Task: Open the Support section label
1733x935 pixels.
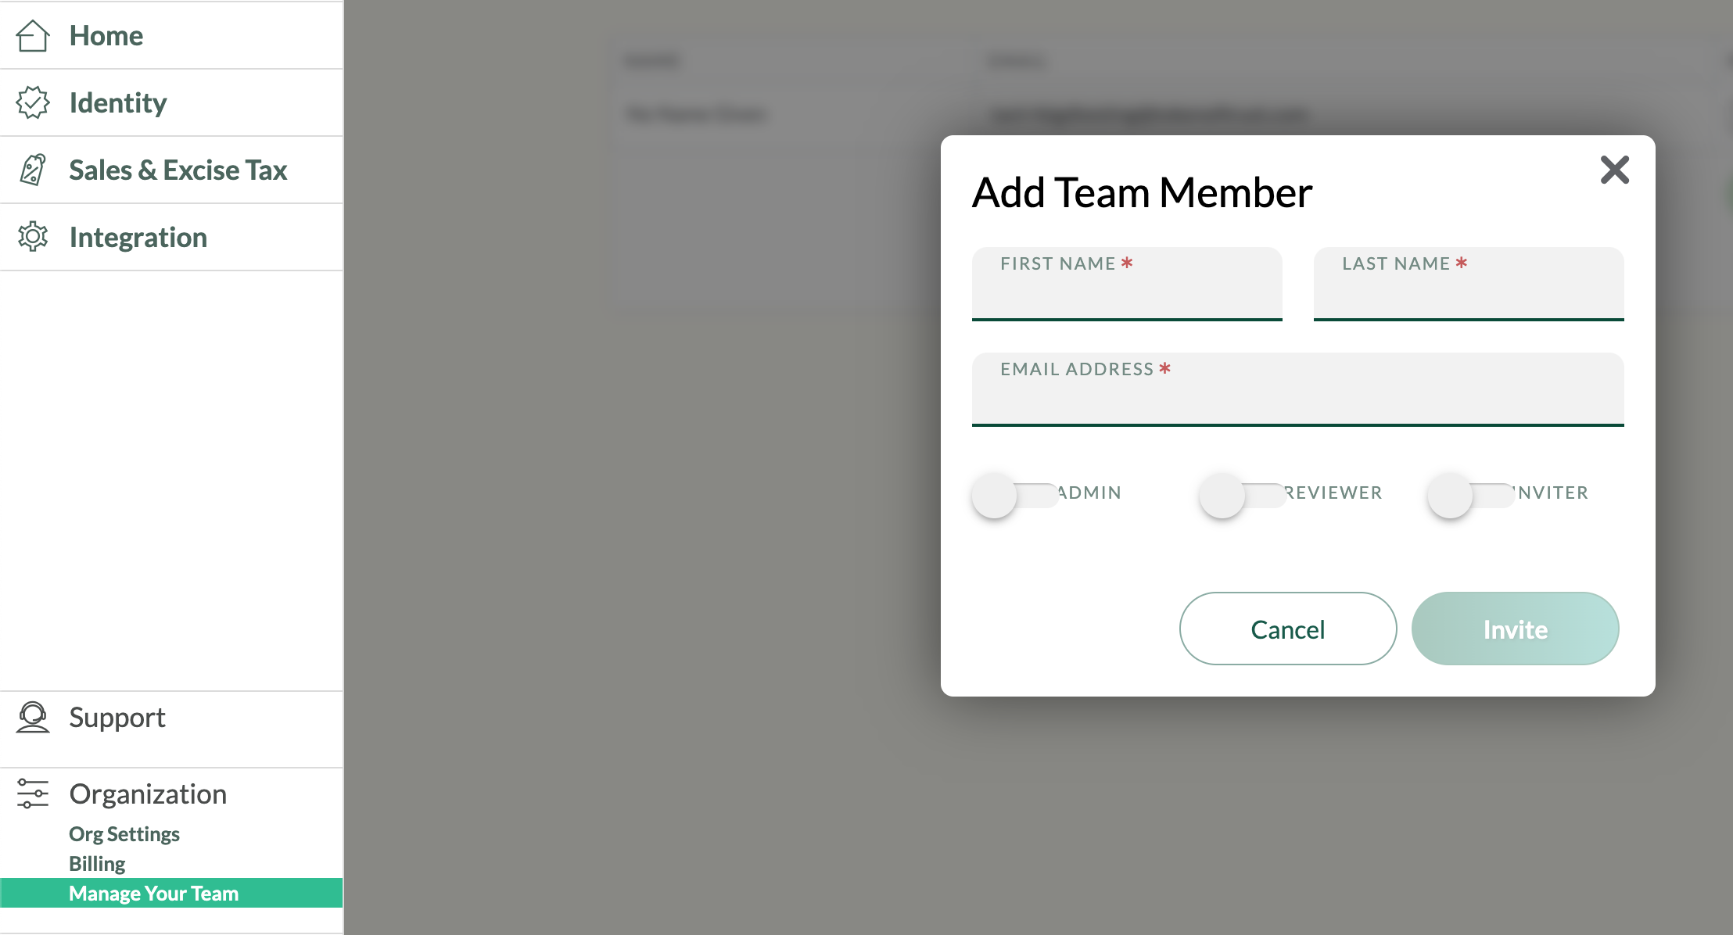Action: [117, 717]
